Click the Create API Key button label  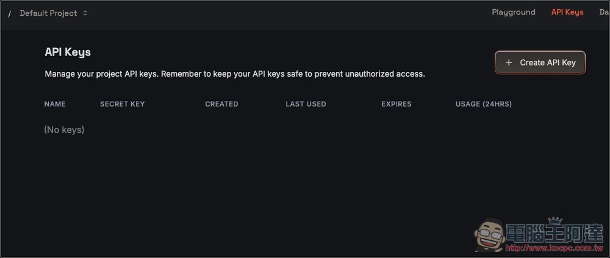point(548,62)
